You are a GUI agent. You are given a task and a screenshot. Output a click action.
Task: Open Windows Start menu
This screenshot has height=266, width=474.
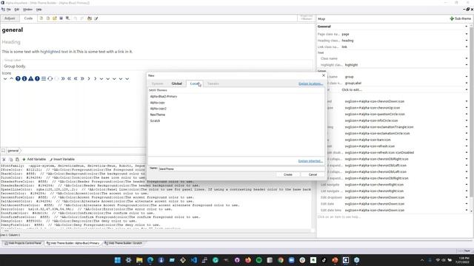coord(118,260)
